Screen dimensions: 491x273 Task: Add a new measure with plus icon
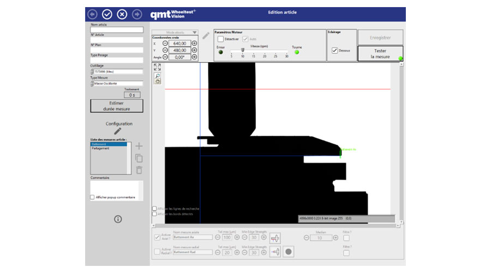click(139, 146)
